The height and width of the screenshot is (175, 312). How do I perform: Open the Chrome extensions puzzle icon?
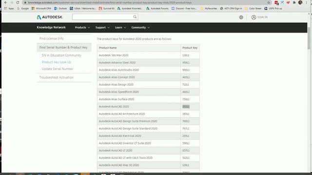[294, 2]
